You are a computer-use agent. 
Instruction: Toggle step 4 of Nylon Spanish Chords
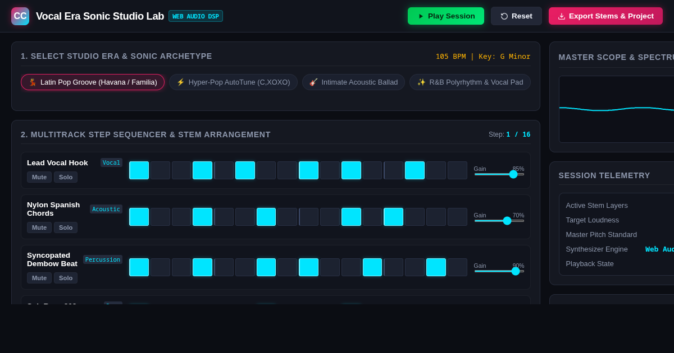pos(203,217)
